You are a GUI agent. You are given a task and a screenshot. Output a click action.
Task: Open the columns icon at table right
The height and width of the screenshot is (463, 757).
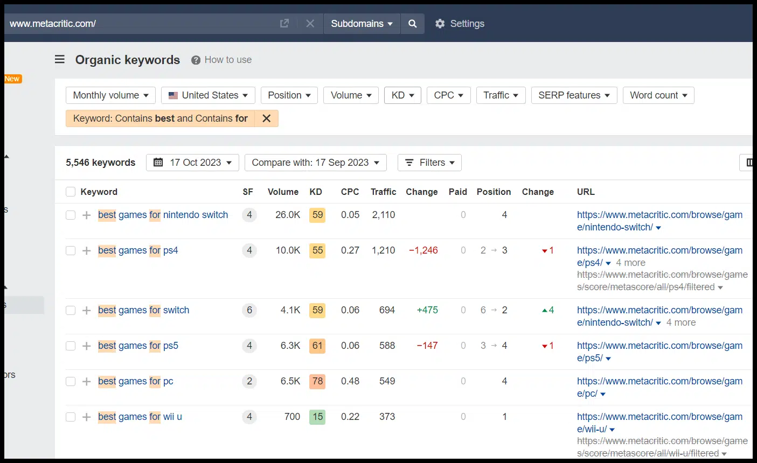(x=748, y=163)
